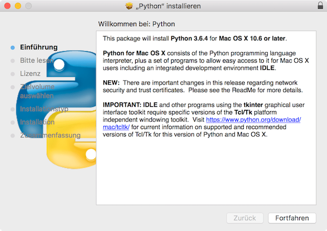This screenshot has height=231, width=327.
Task: Click the Fortfahren button
Action: click(x=292, y=218)
